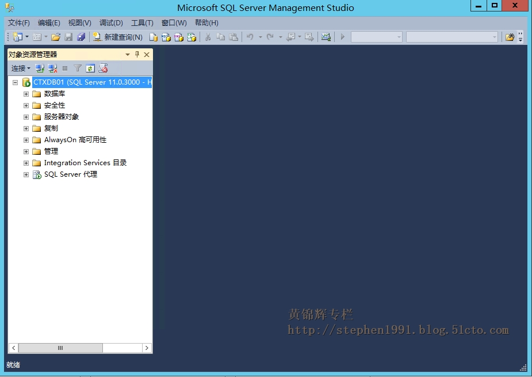Click Disconnect icon in Object Explorer
This screenshot has width=532, height=377.
click(x=52, y=68)
